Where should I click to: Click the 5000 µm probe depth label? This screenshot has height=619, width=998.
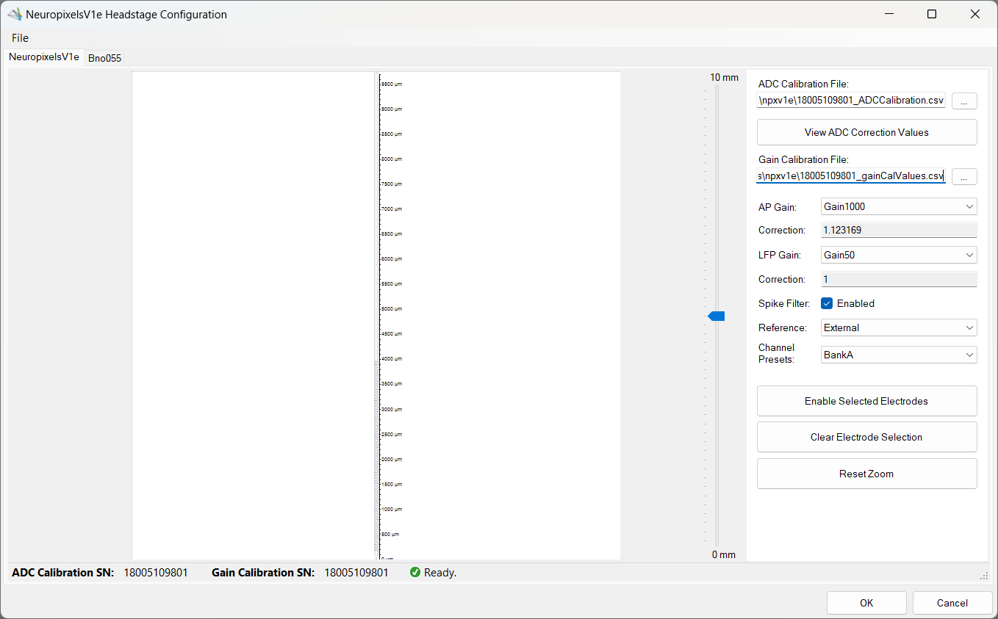click(x=392, y=309)
